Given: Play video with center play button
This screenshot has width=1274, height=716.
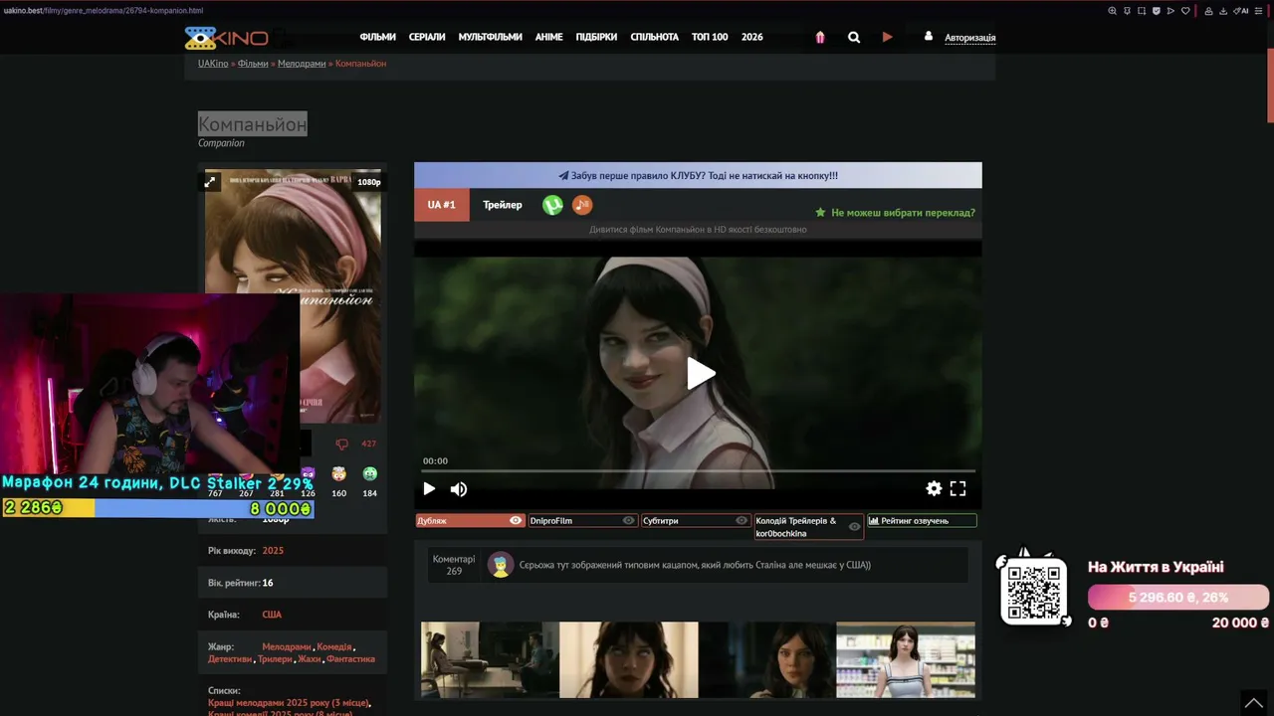Looking at the screenshot, I should (700, 374).
